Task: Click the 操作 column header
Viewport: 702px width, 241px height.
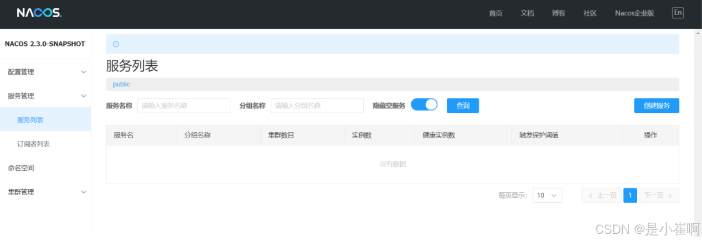Action: pyautogui.click(x=651, y=135)
